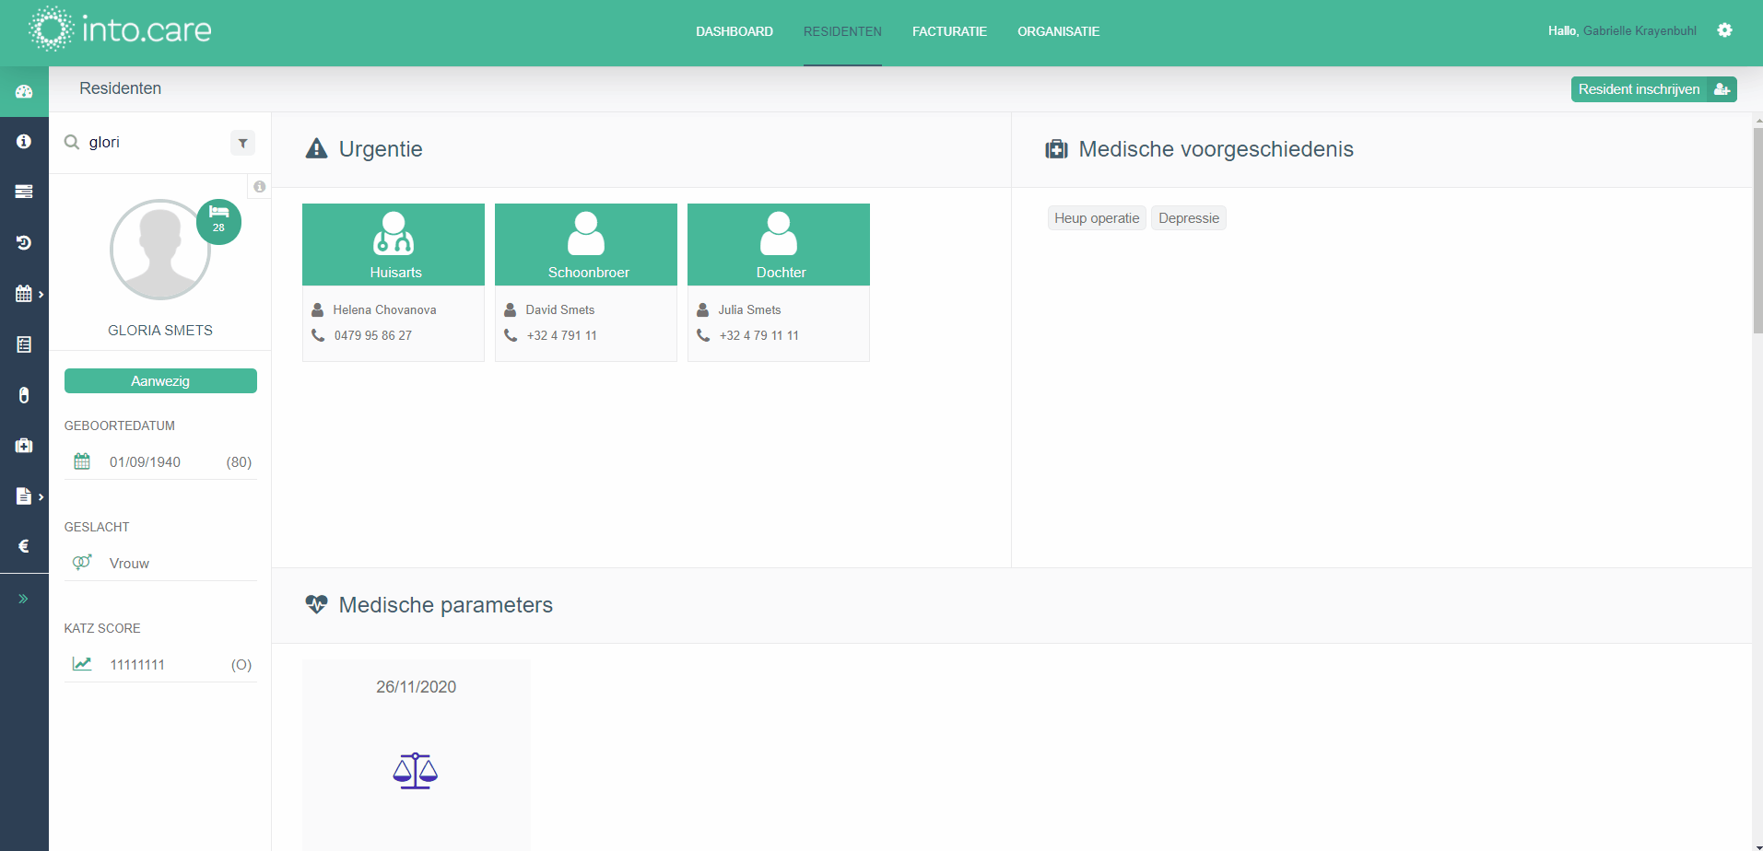
Task: Click David Smets phone icon
Action: point(511,335)
